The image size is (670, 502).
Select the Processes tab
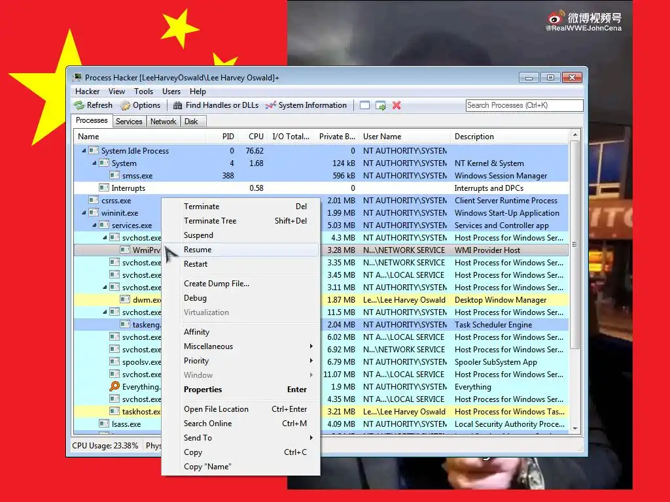(x=92, y=120)
